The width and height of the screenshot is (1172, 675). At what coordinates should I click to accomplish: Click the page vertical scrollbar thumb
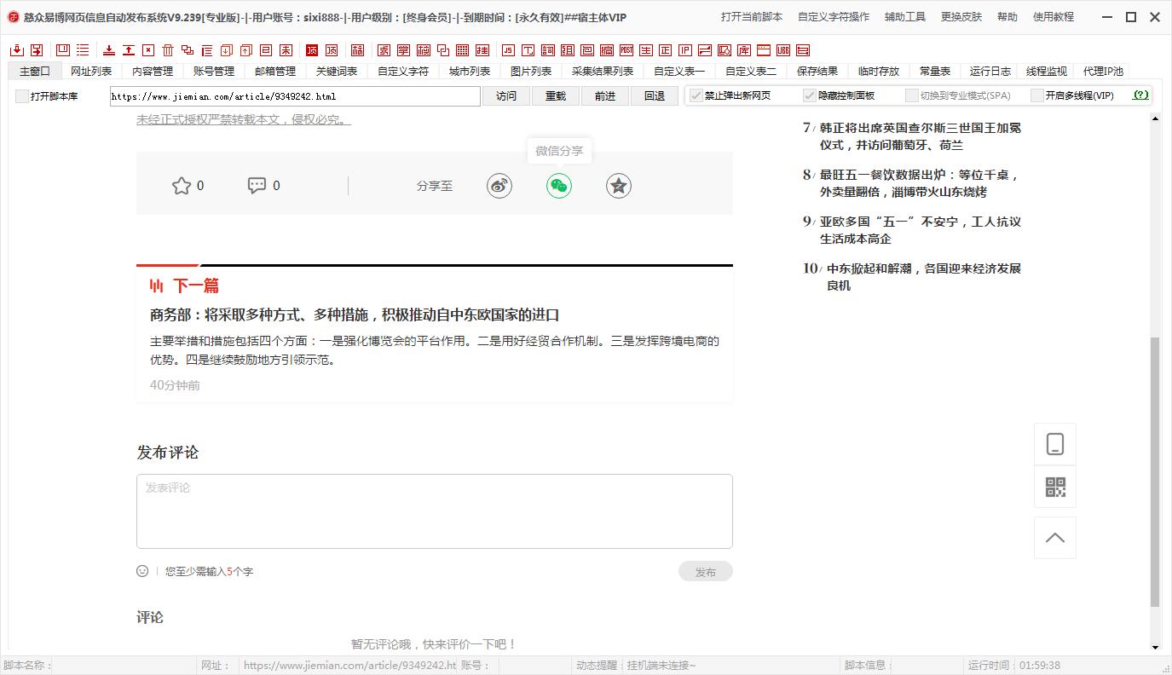pyautogui.click(x=1155, y=471)
